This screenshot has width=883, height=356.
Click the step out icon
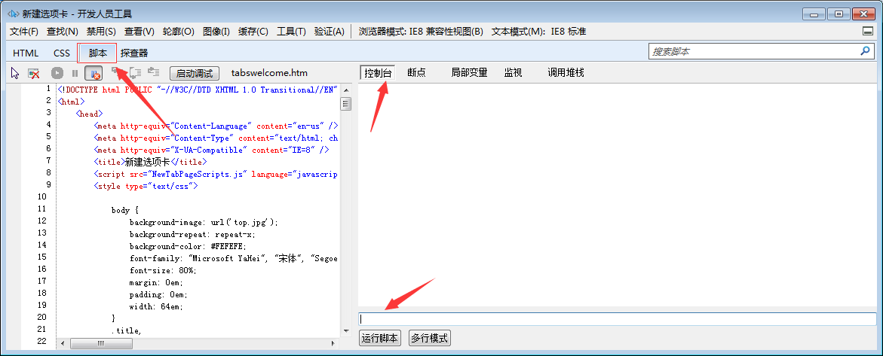pyautogui.click(x=154, y=72)
